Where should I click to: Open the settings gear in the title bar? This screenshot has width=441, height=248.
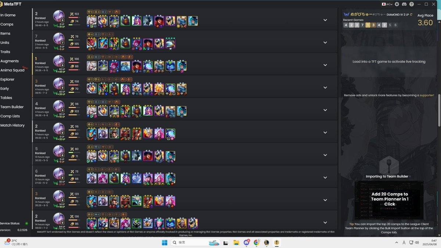tap(397, 4)
